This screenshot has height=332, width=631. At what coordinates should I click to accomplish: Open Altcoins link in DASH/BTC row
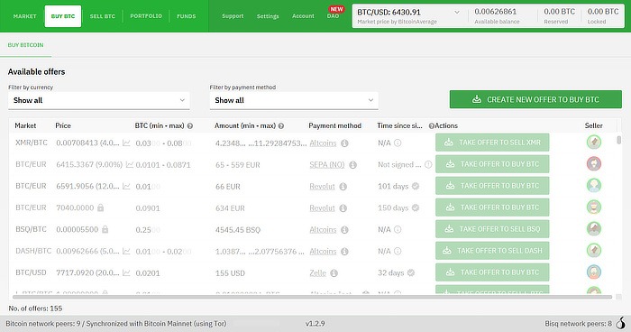(x=323, y=252)
